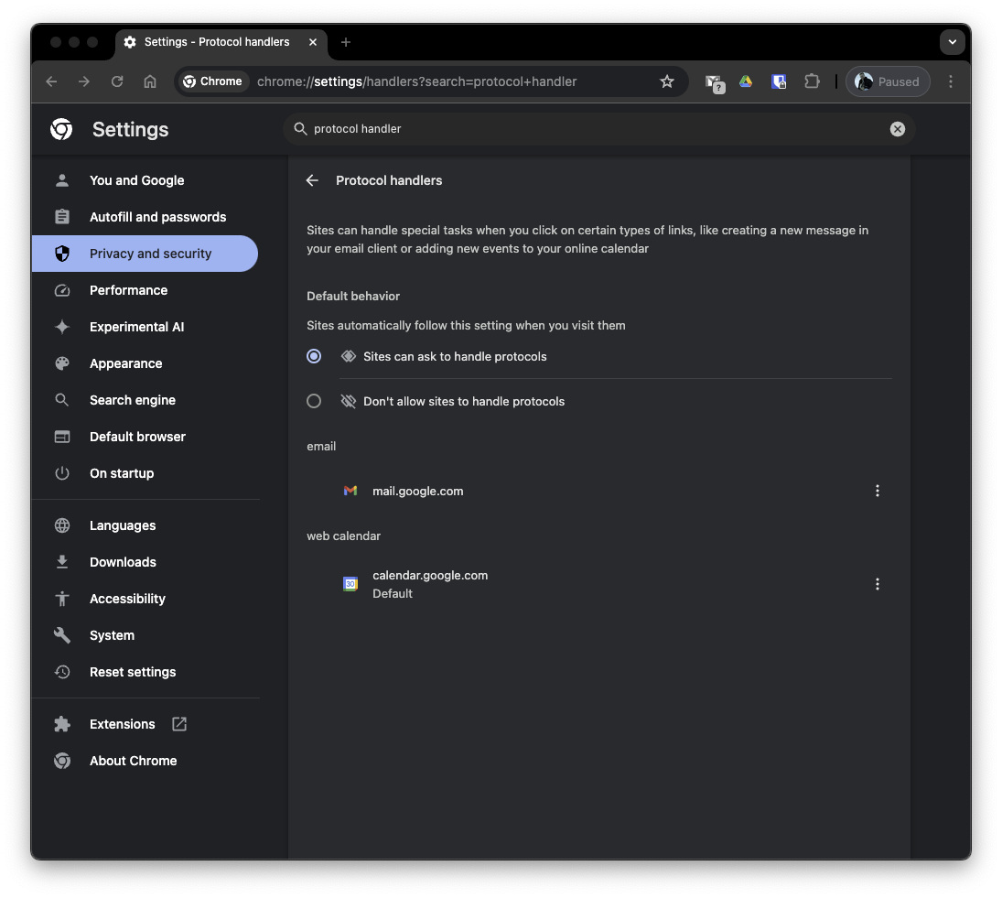
Task: Clear the settings search with X icon
Action: pos(897,129)
